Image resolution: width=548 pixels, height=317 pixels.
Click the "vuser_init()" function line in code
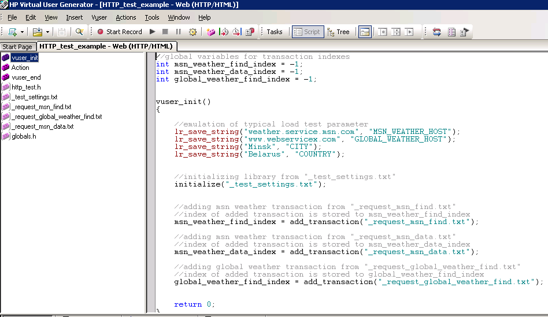pos(183,102)
